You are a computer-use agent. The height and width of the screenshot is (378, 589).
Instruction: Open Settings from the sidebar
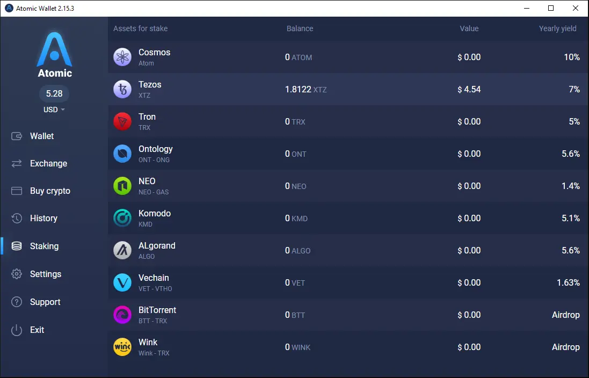click(46, 274)
